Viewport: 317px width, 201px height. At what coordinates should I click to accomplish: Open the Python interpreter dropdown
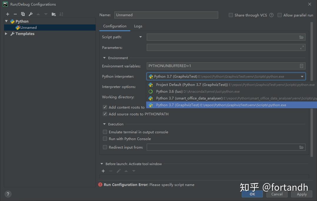[x=302, y=77]
